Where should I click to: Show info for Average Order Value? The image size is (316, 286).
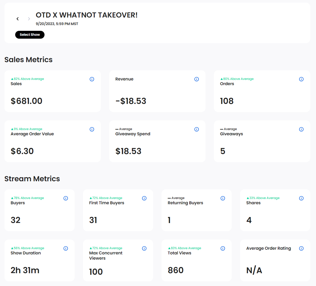coord(92,129)
